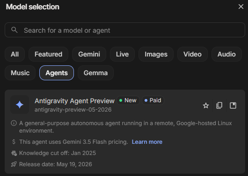The image size is (248, 176).
Task: Show Audio models
Action: [226, 54]
